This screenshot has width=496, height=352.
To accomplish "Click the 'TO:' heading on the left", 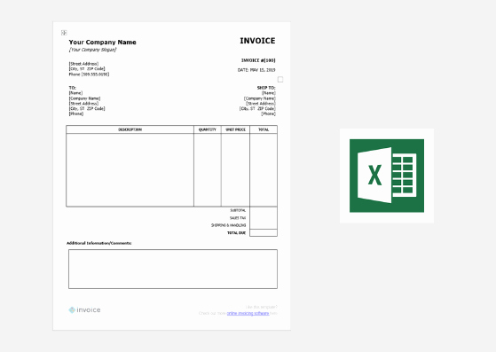I will coord(73,88).
